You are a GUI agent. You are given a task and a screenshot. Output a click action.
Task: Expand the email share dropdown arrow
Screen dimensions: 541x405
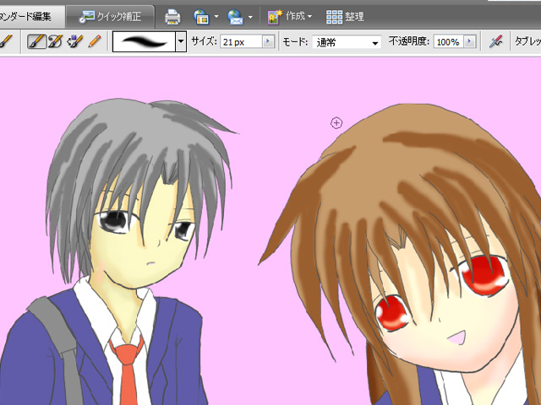point(250,17)
